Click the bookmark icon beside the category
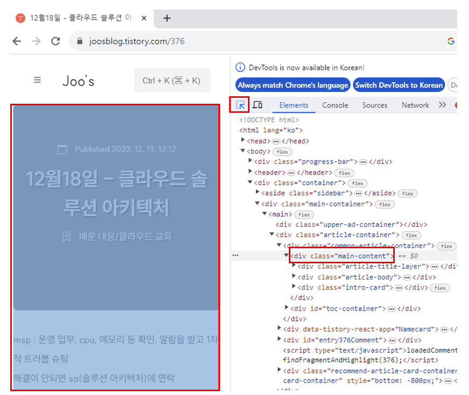 coord(66,236)
